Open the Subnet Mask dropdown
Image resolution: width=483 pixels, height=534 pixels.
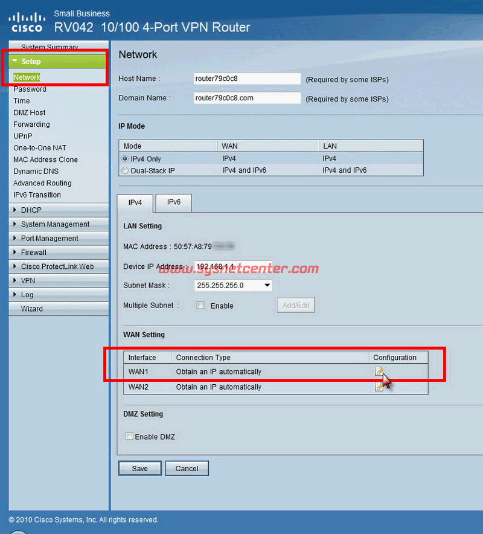233,285
